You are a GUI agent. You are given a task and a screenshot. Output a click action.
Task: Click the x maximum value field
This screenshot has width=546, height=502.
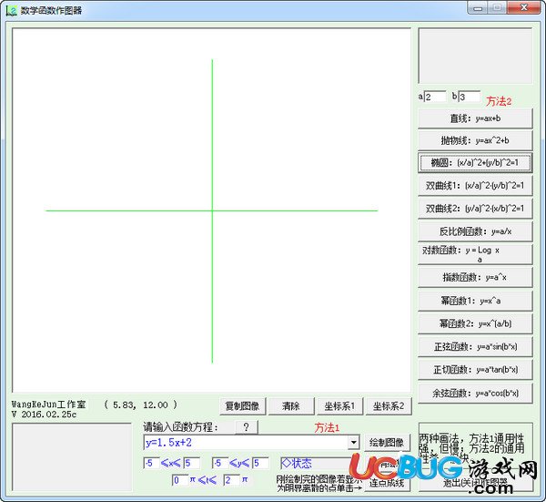point(192,464)
